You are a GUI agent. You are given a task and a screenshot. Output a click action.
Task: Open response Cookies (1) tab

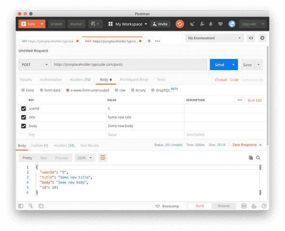tap(39, 145)
